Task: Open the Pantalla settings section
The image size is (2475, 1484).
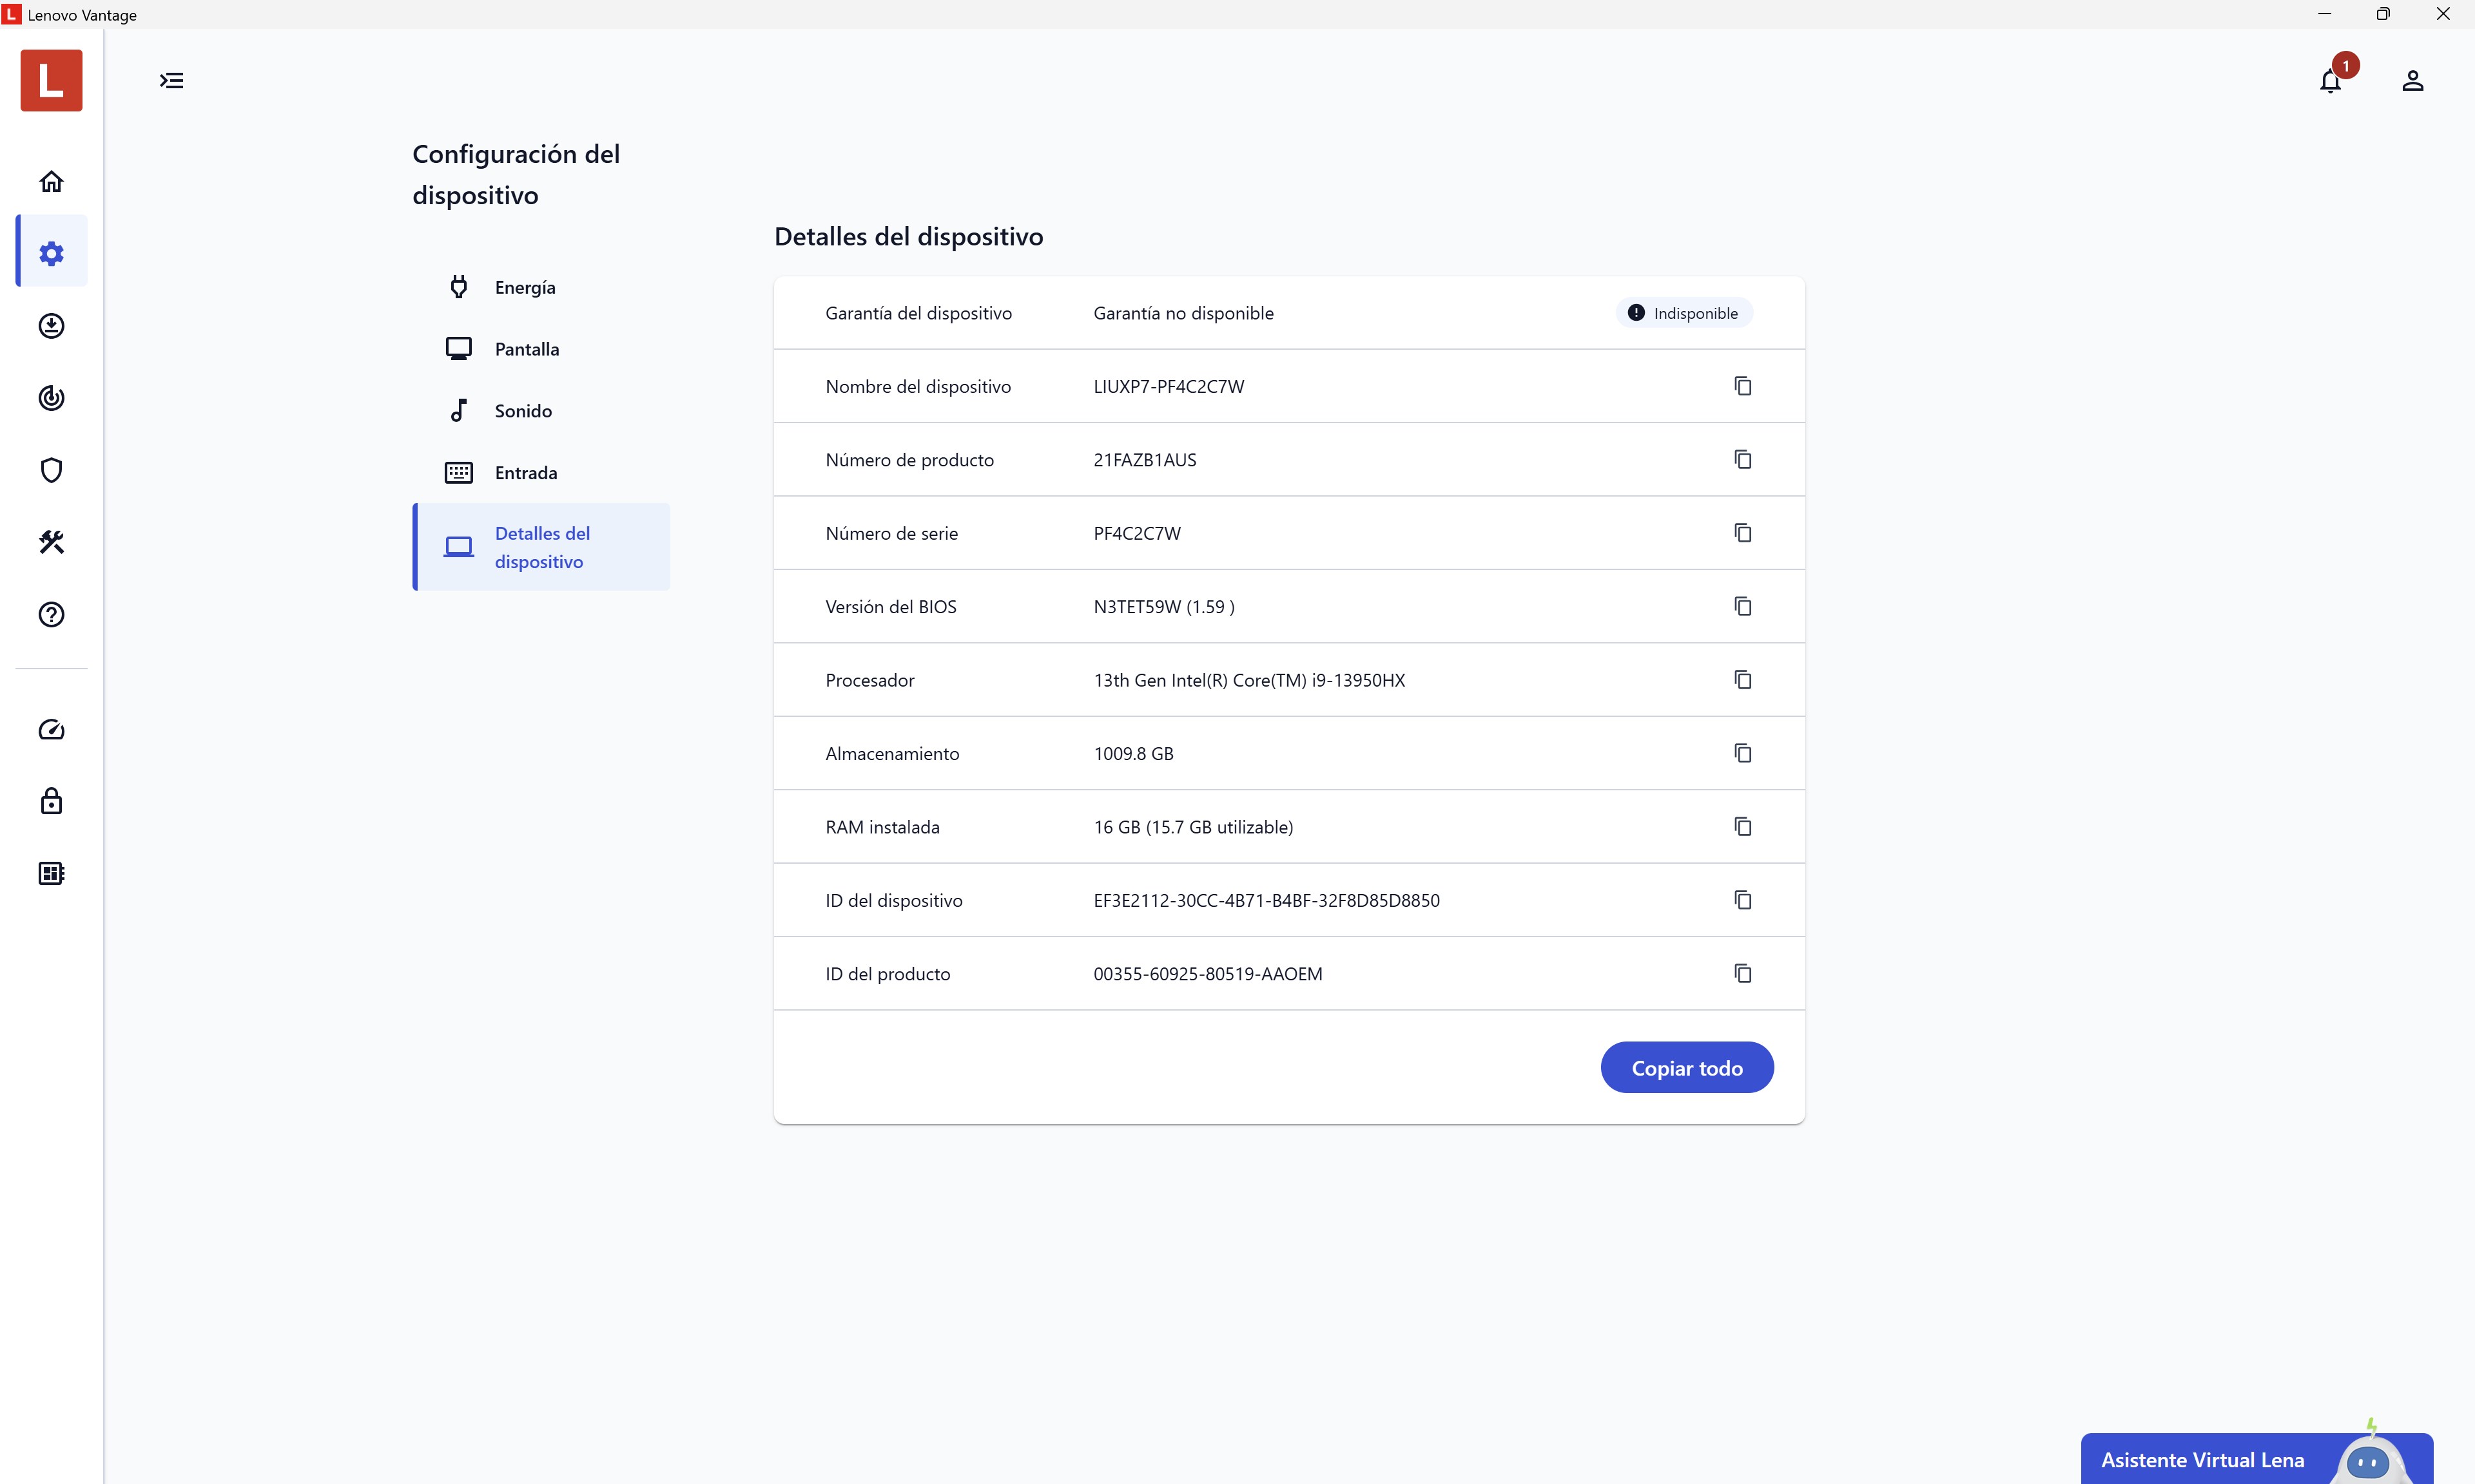Action: pyautogui.click(x=541, y=349)
